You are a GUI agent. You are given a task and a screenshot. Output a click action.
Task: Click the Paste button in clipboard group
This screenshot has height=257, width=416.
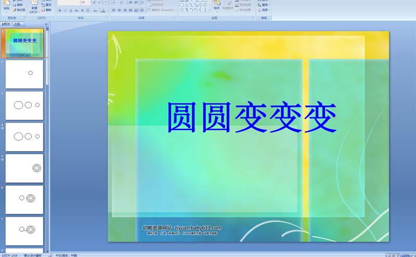point(7,7)
